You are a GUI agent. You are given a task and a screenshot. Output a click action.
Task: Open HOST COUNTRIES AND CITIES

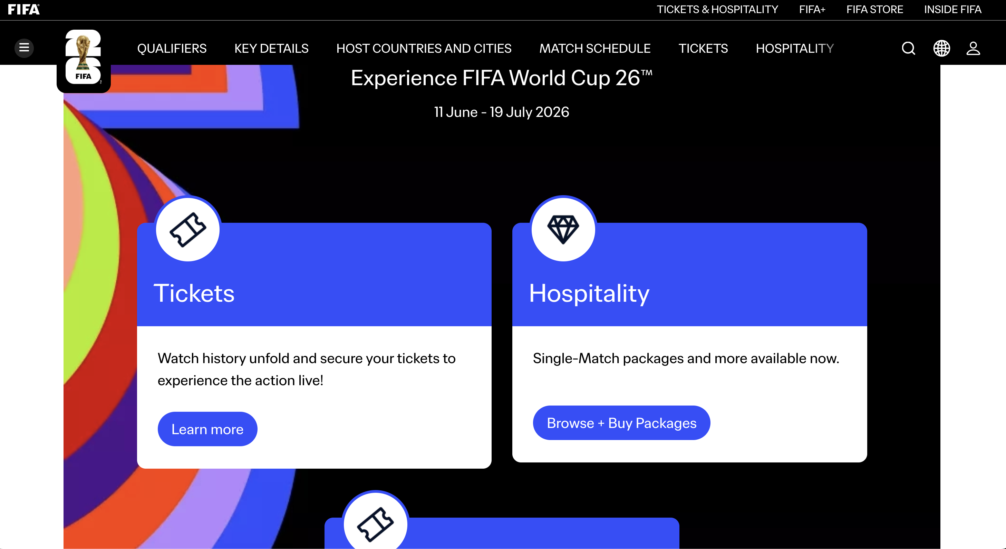tap(424, 48)
